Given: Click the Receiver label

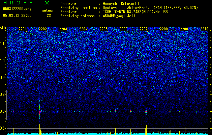Looking at the screenshot, I should (68, 12).
